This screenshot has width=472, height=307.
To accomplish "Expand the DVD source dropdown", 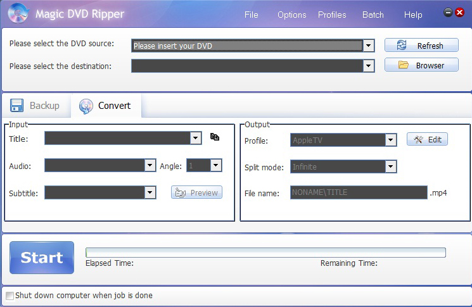I will [x=369, y=46].
